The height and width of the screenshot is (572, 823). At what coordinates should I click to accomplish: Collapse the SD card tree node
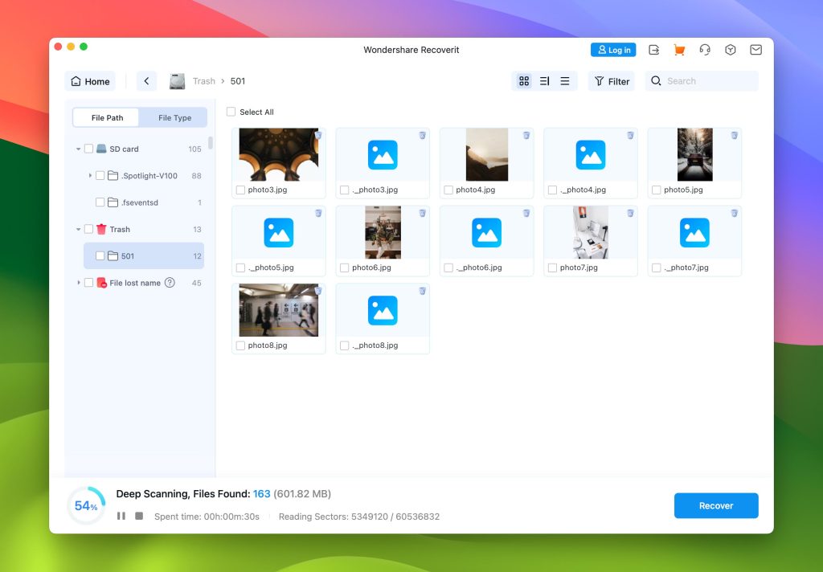pyautogui.click(x=78, y=149)
